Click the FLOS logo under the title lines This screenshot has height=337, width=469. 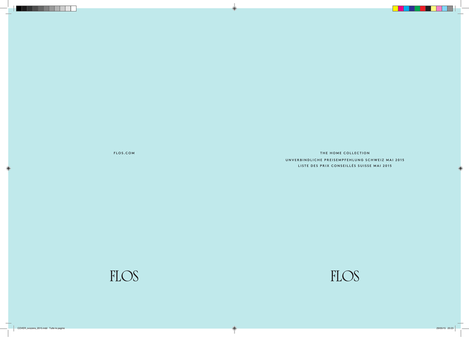click(x=345, y=276)
